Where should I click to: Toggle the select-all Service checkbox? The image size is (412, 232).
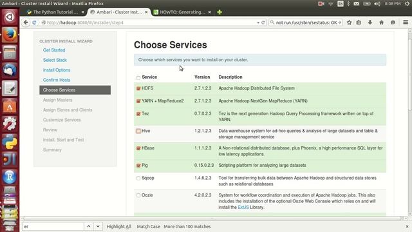click(138, 77)
